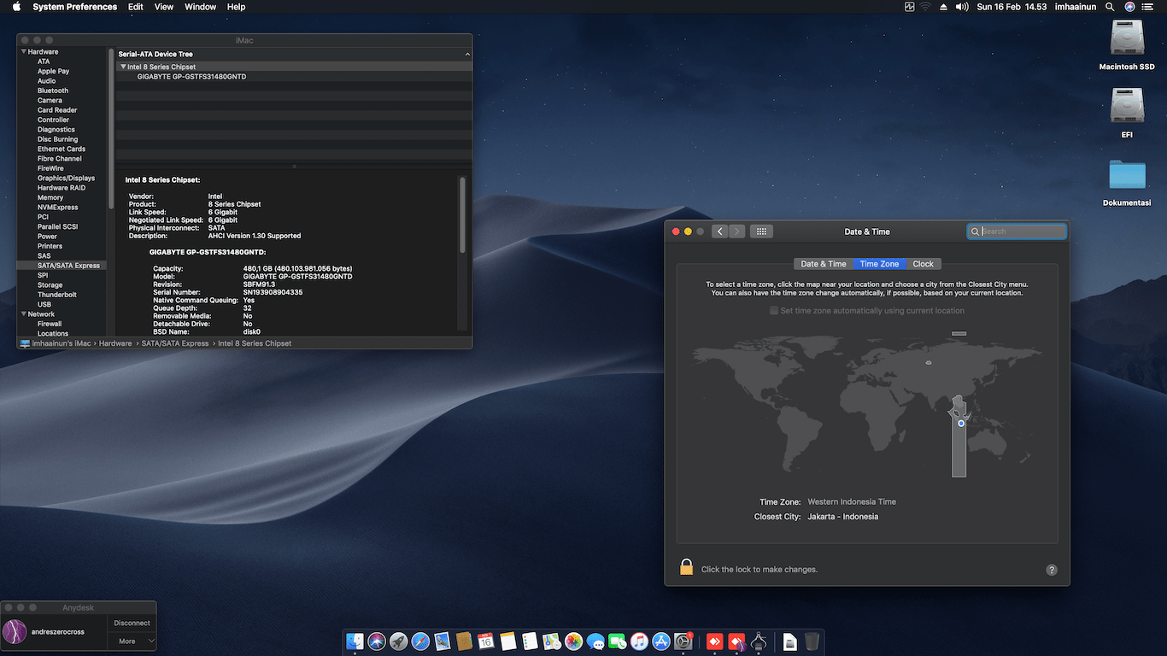The width and height of the screenshot is (1167, 656).
Task: Click the iMac sidebar vertical scrollbar
Action: (110, 128)
